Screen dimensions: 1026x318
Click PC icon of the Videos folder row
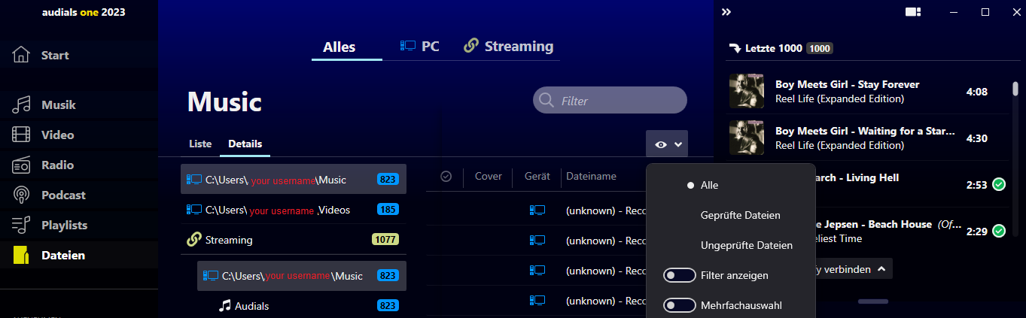pyautogui.click(x=193, y=210)
